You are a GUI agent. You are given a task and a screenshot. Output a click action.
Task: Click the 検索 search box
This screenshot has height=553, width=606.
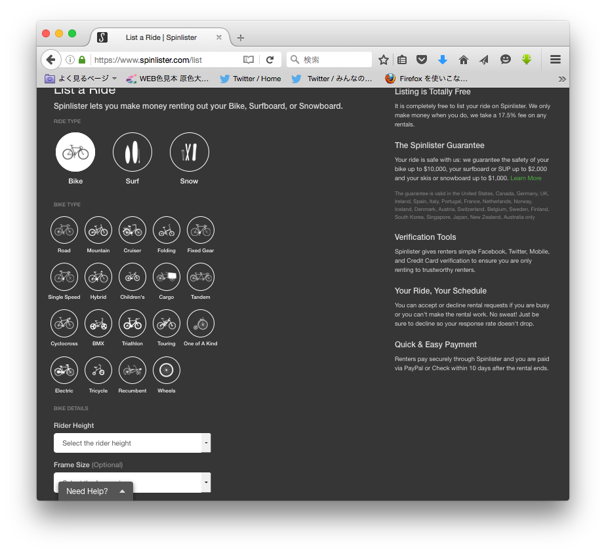pos(329,60)
